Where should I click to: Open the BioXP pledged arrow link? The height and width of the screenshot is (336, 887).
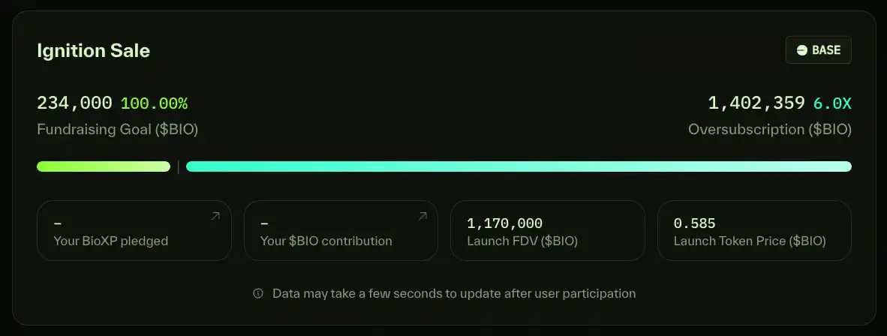coord(215,216)
